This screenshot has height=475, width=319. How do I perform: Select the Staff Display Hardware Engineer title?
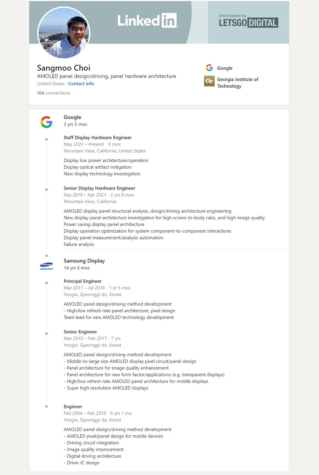98,137
